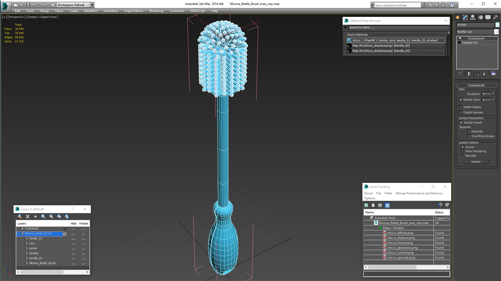Click Freeze/Unfreeze All Layers icon in Layer dialog
The image size is (501, 281).
tap(67, 216)
